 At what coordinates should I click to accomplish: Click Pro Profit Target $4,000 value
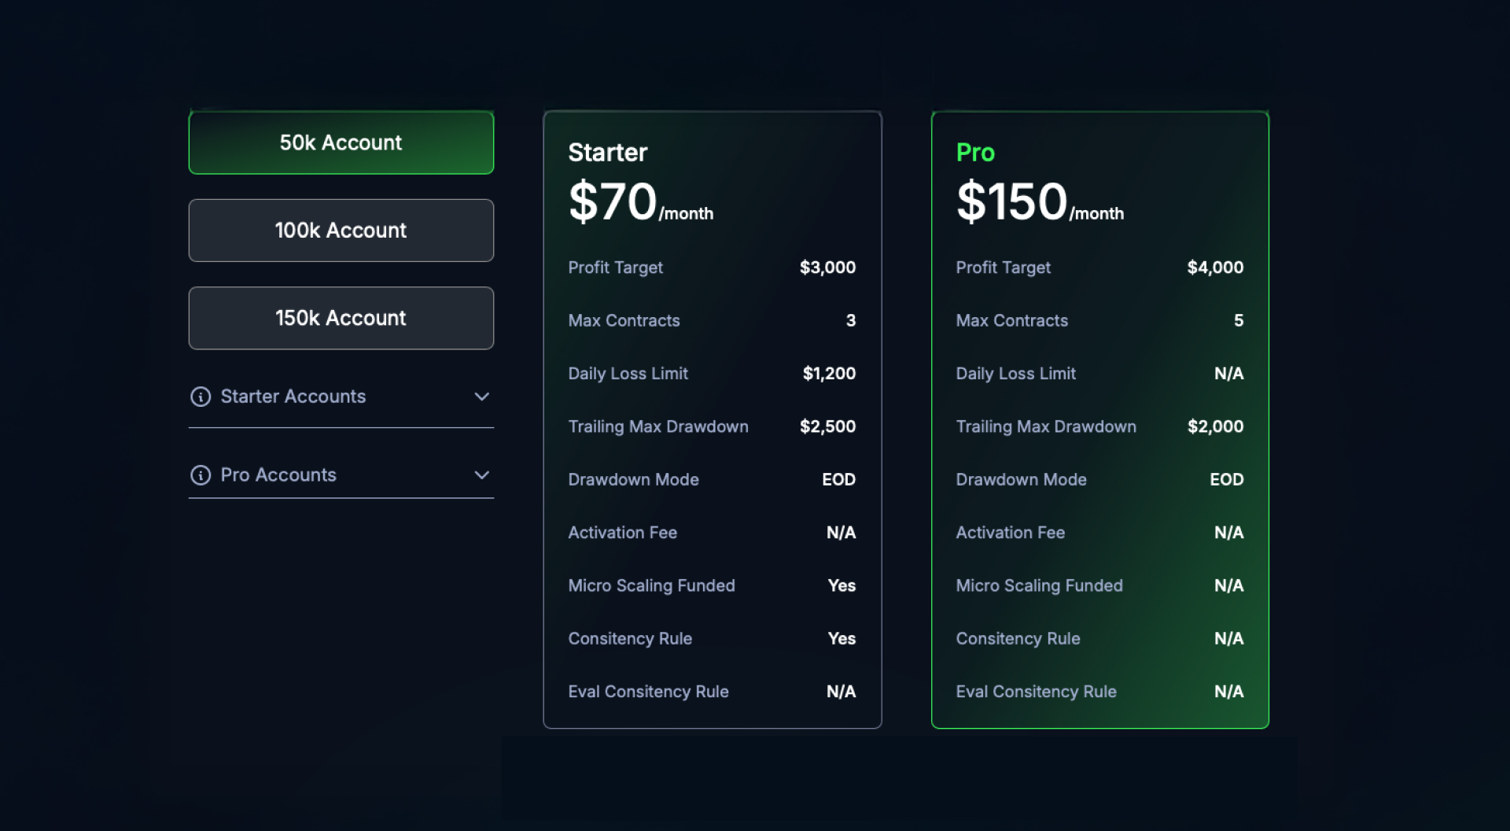click(x=1215, y=268)
